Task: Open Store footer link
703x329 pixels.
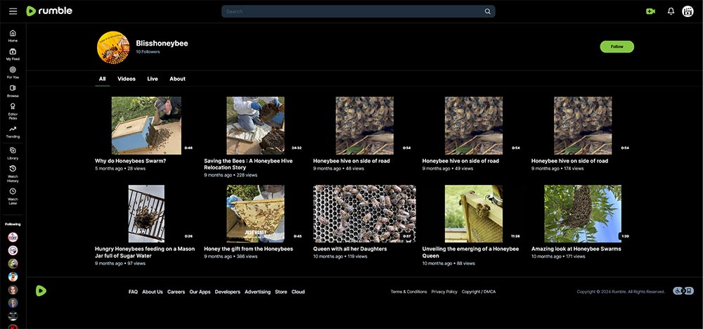Action: pyautogui.click(x=281, y=292)
